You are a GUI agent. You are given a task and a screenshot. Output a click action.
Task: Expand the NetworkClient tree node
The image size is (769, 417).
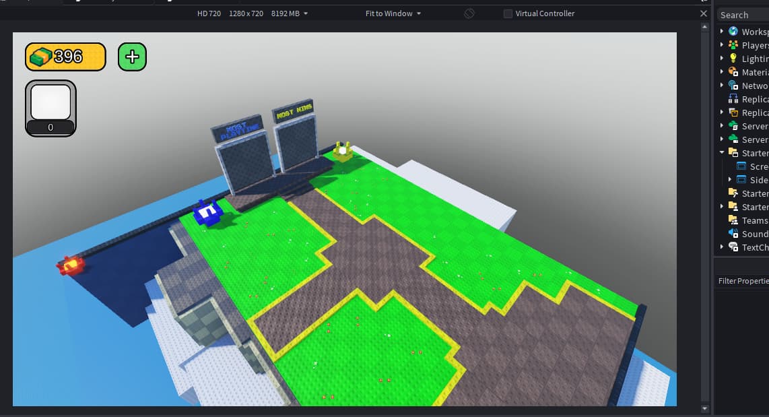click(x=721, y=86)
